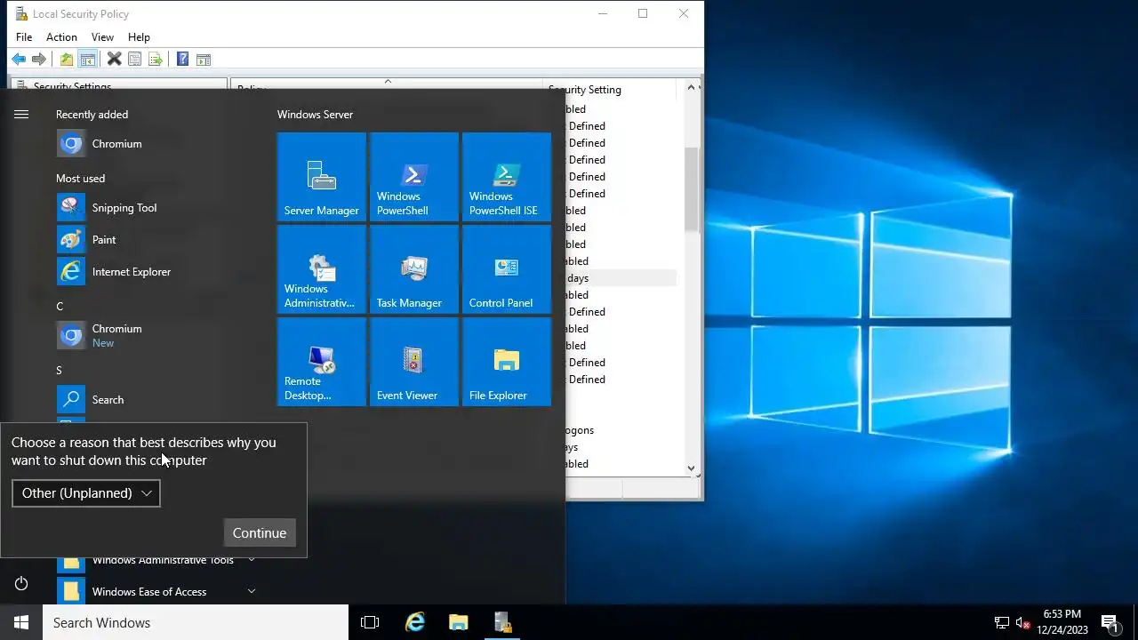Open Server Manager tile

coord(322,177)
